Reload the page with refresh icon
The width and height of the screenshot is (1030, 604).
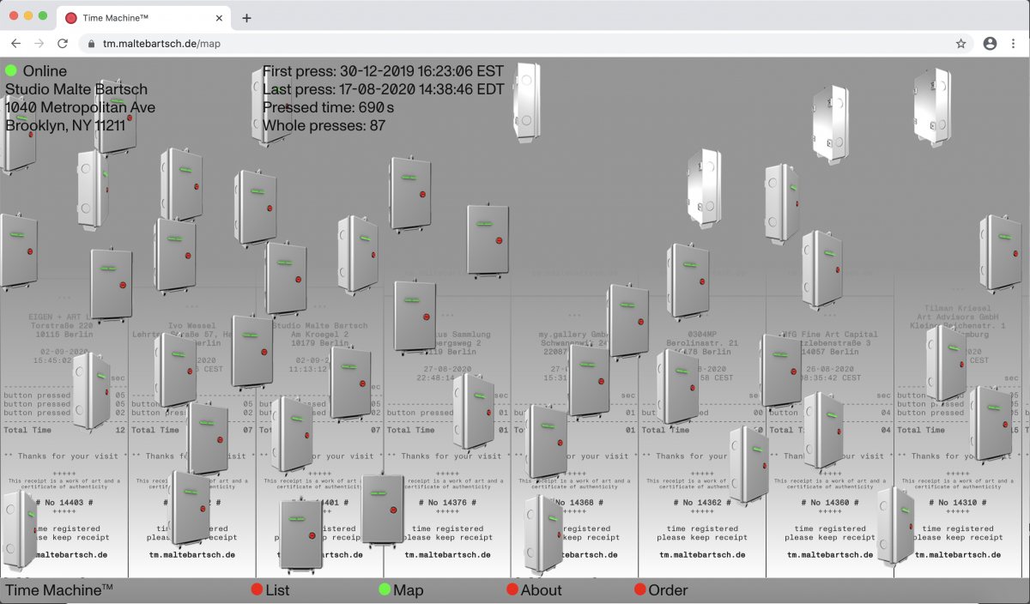point(62,43)
